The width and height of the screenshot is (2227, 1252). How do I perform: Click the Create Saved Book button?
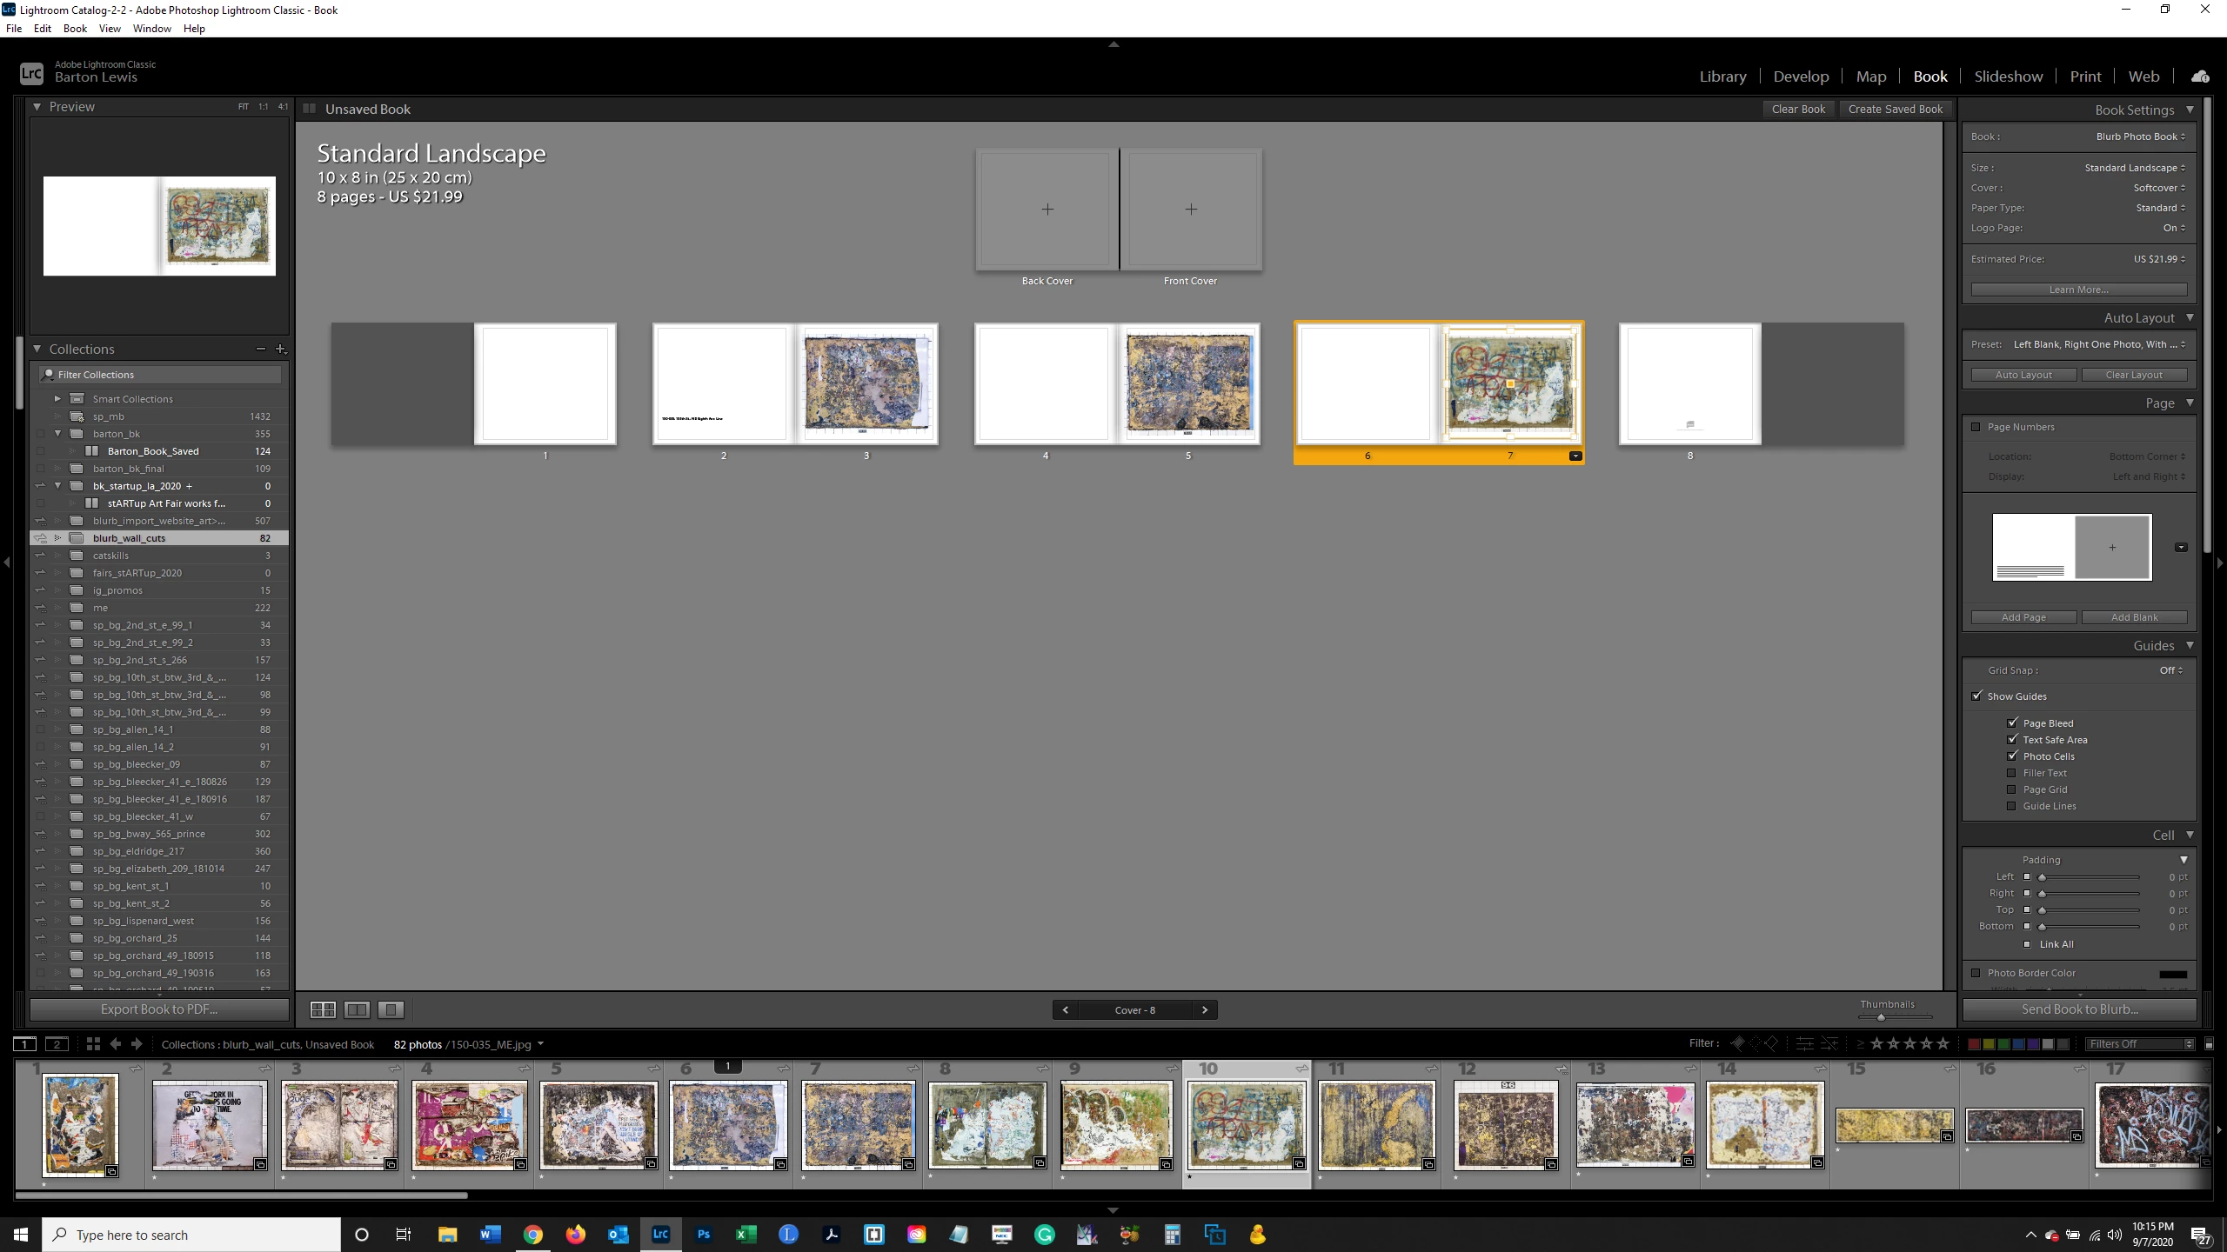pyautogui.click(x=1895, y=110)
